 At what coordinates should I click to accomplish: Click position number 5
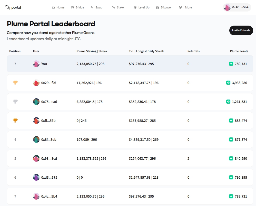coord(15,158)
